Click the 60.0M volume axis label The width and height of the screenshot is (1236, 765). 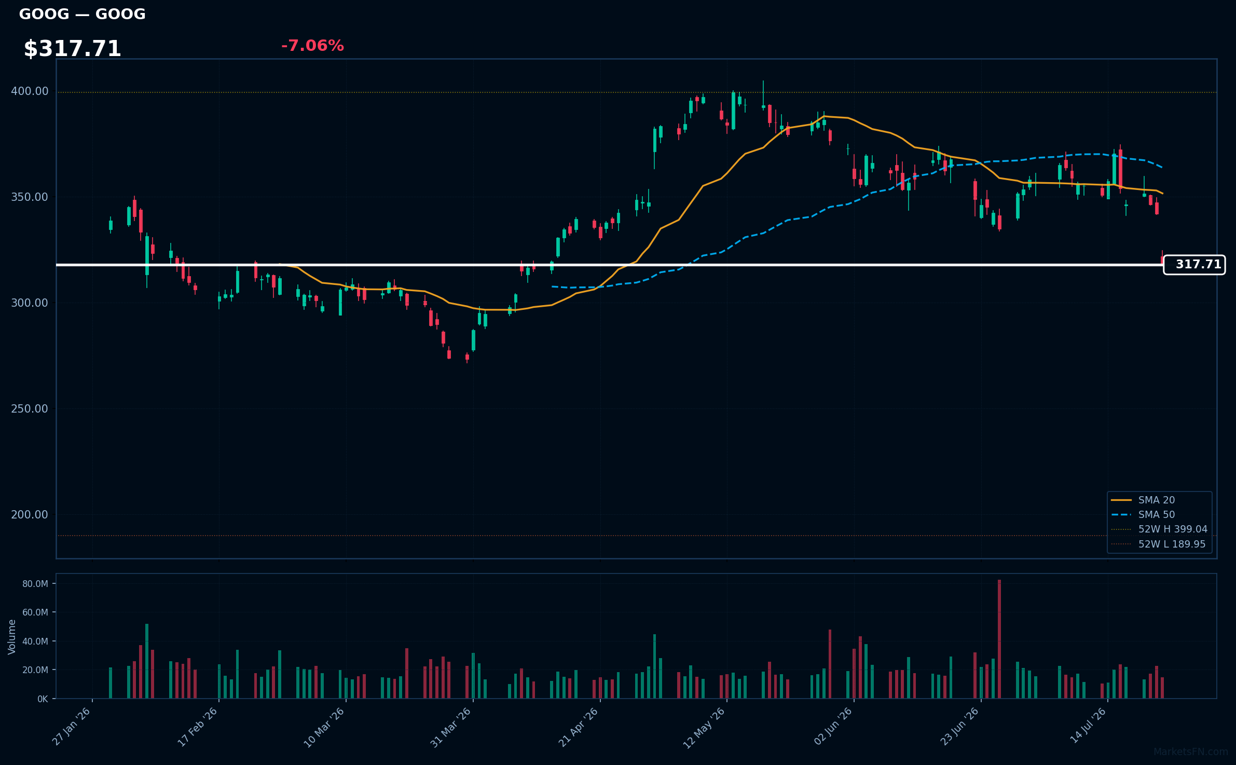pos(35,612)
